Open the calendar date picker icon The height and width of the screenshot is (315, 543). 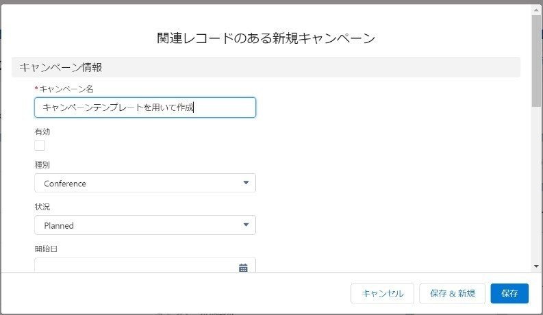click(243, 268)
